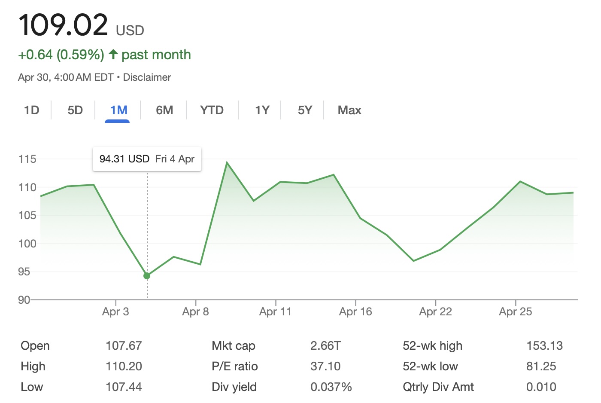Switch chart to 1Y range
The width and height of the screenshot is (601, 403).
[262, 110]
